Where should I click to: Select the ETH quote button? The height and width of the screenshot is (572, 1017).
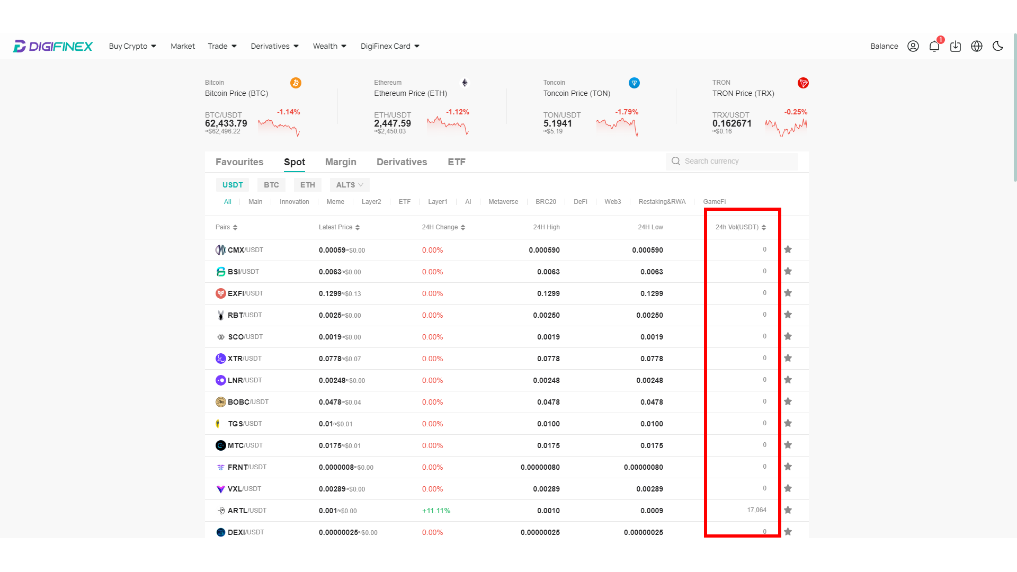[x=308, y=185]
